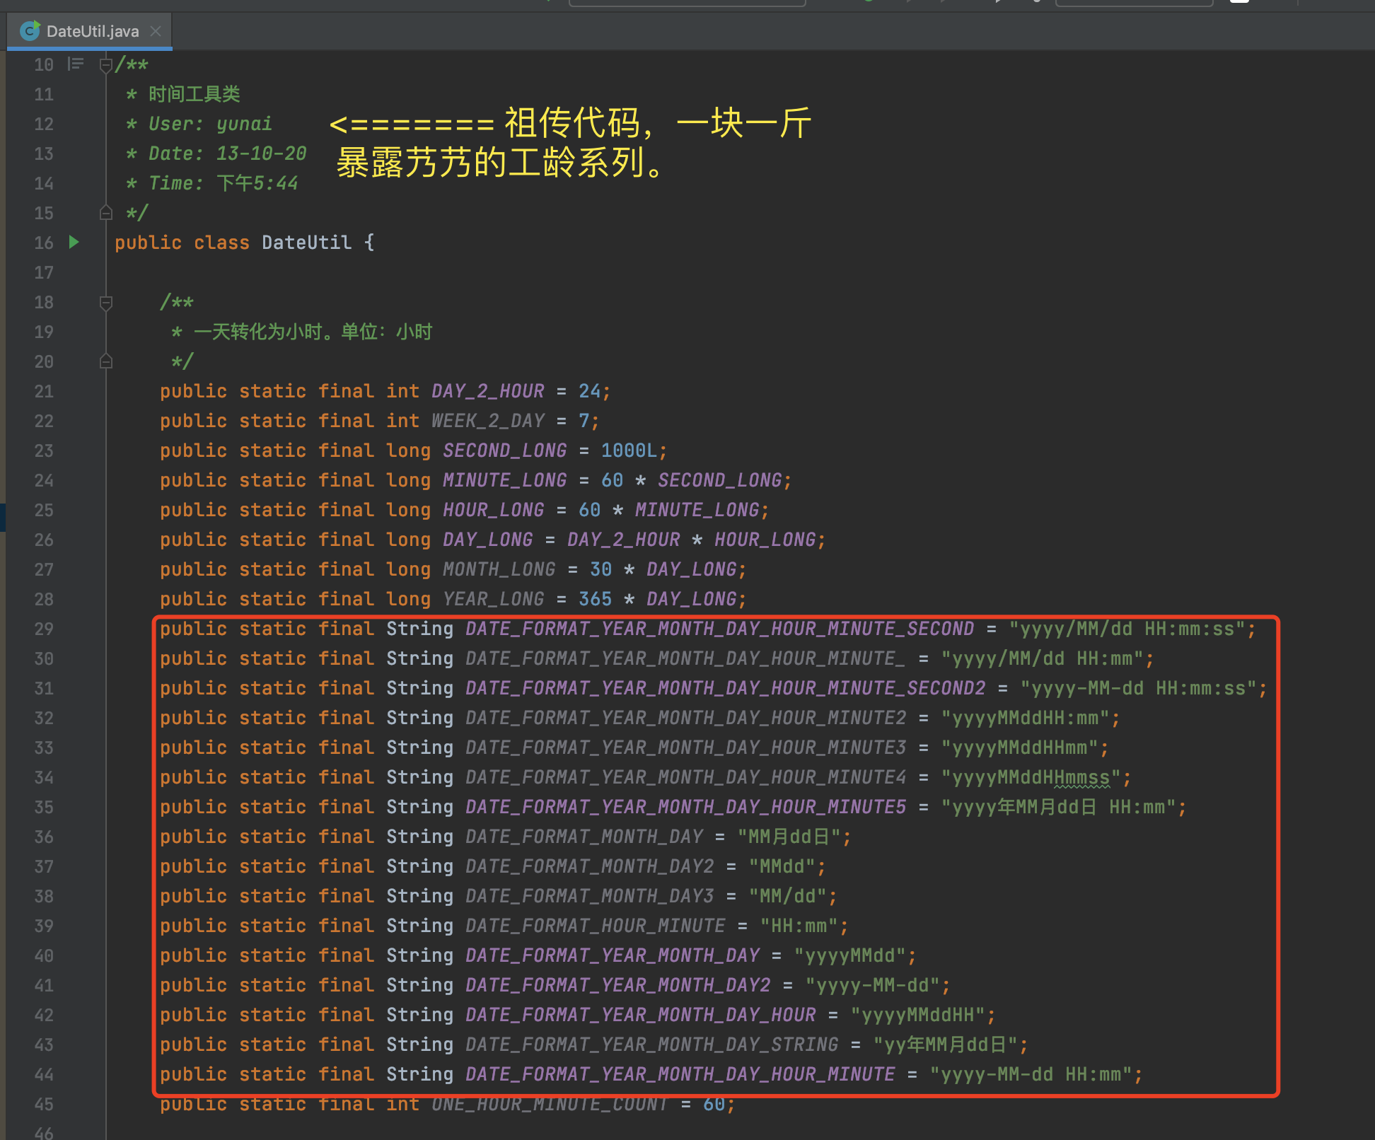The height and width of the screenshot is (1140, 1375).
Task: Collapse the class Javadoc comment at line 10
Action: [x=106, y=66]
